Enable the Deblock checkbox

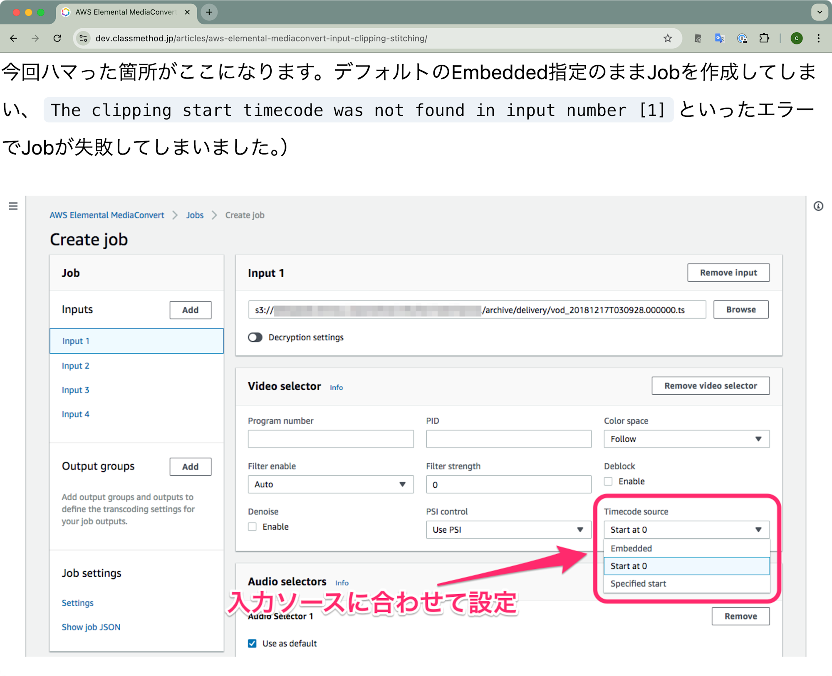click(608, 481)
